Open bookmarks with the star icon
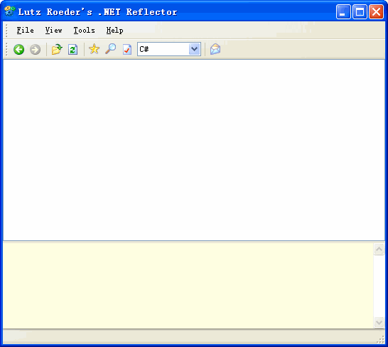 click(95, 49)
